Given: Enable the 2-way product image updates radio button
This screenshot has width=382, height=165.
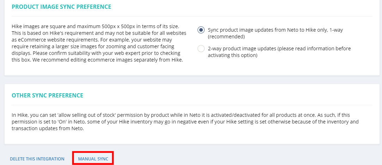Looking at the screenshot, I should coord(201,49).
